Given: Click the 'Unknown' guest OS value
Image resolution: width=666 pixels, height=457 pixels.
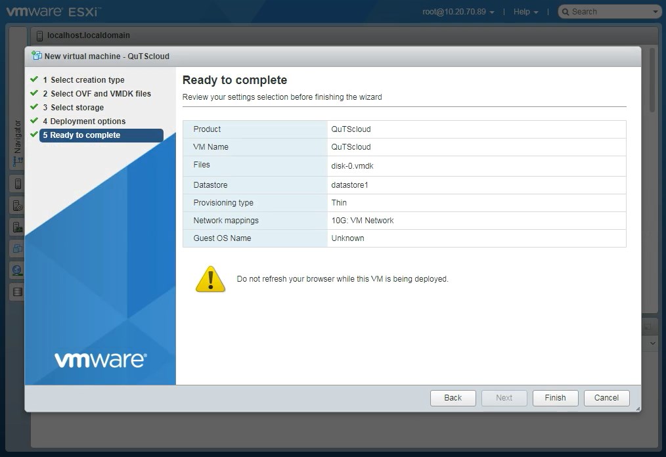Looking at the screenshot, I should (347, 239).
